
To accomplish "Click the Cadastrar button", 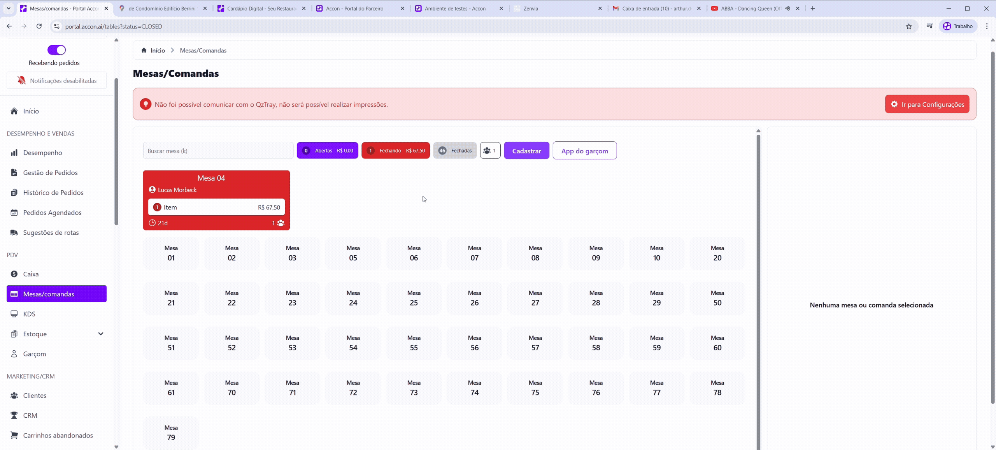I will tap(526, 151).
